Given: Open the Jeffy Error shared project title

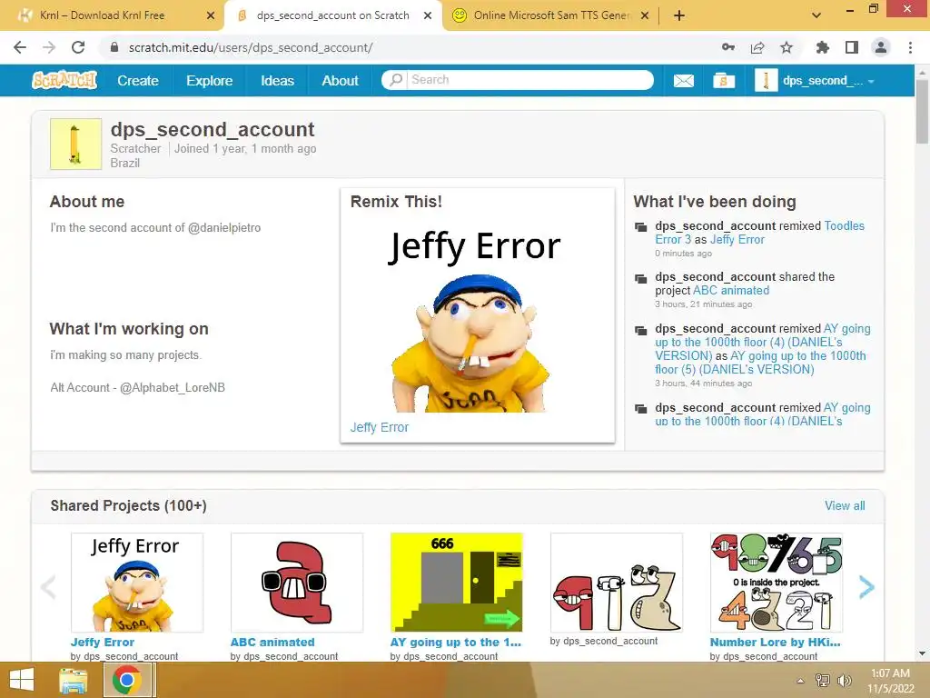Looking at the screenshot, I should pos(102,643).
